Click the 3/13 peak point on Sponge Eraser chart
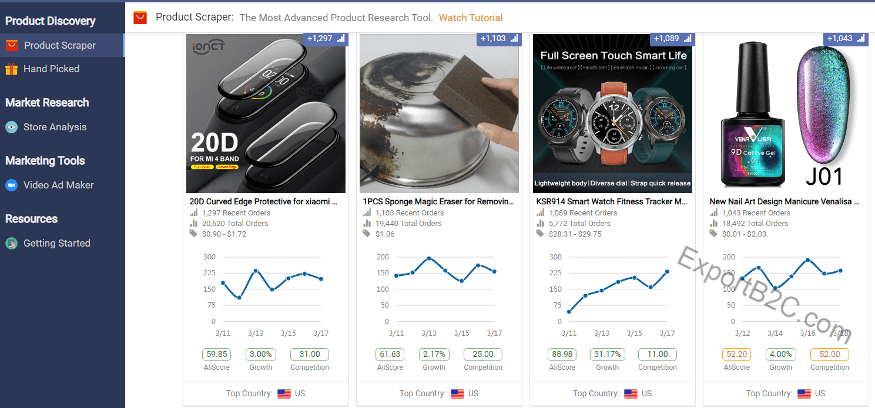 [x=429, y=258]
